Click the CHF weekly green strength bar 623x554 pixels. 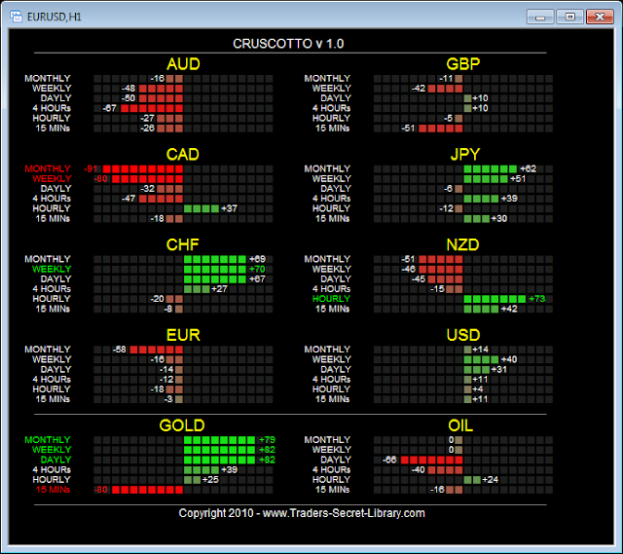(x=215, y=269)
